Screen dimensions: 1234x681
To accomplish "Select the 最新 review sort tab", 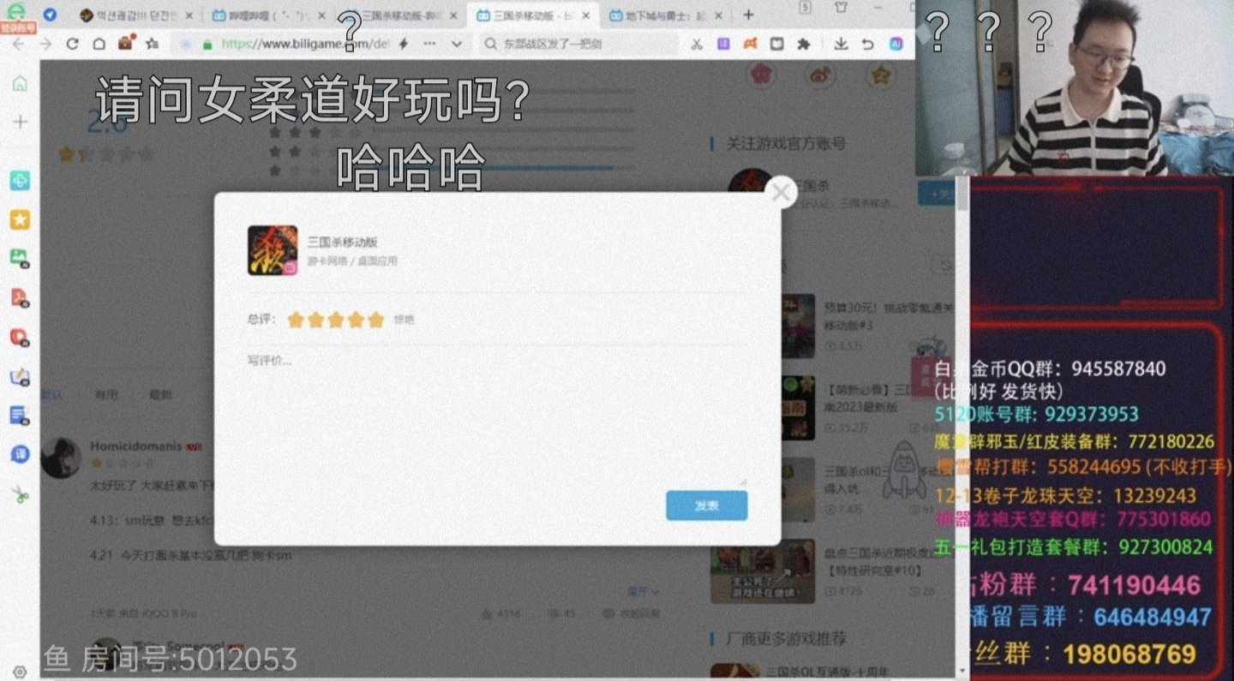I will tap(160, 395).
